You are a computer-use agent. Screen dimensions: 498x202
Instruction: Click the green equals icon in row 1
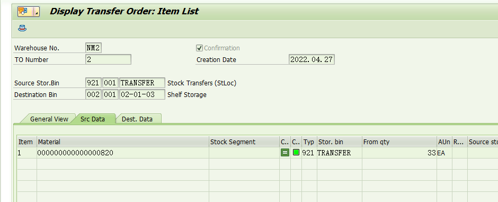[x=285, y=153]
